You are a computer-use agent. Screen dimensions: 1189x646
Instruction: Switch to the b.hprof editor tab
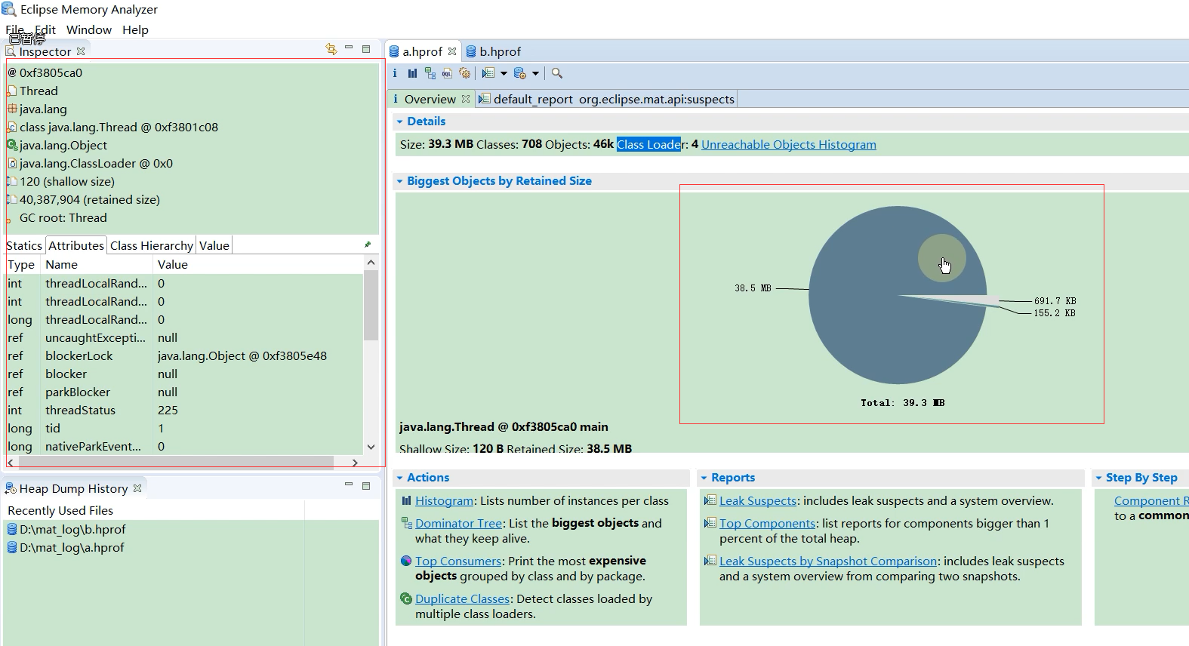tap(494, 51)
